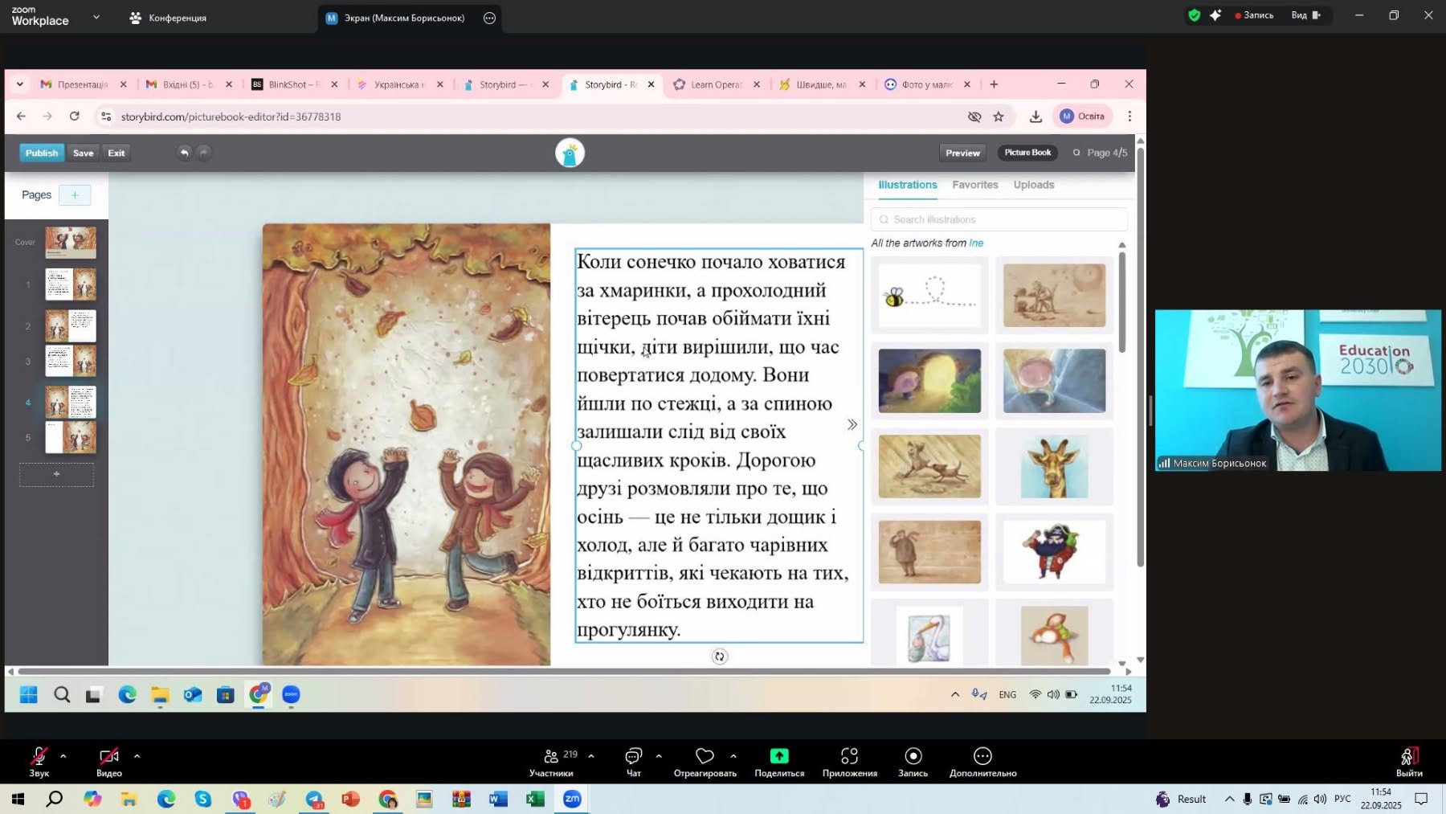Expand participants options arrow
Image resolution: width=1446 pixels, height=814 pixels.
pos(591,756)
